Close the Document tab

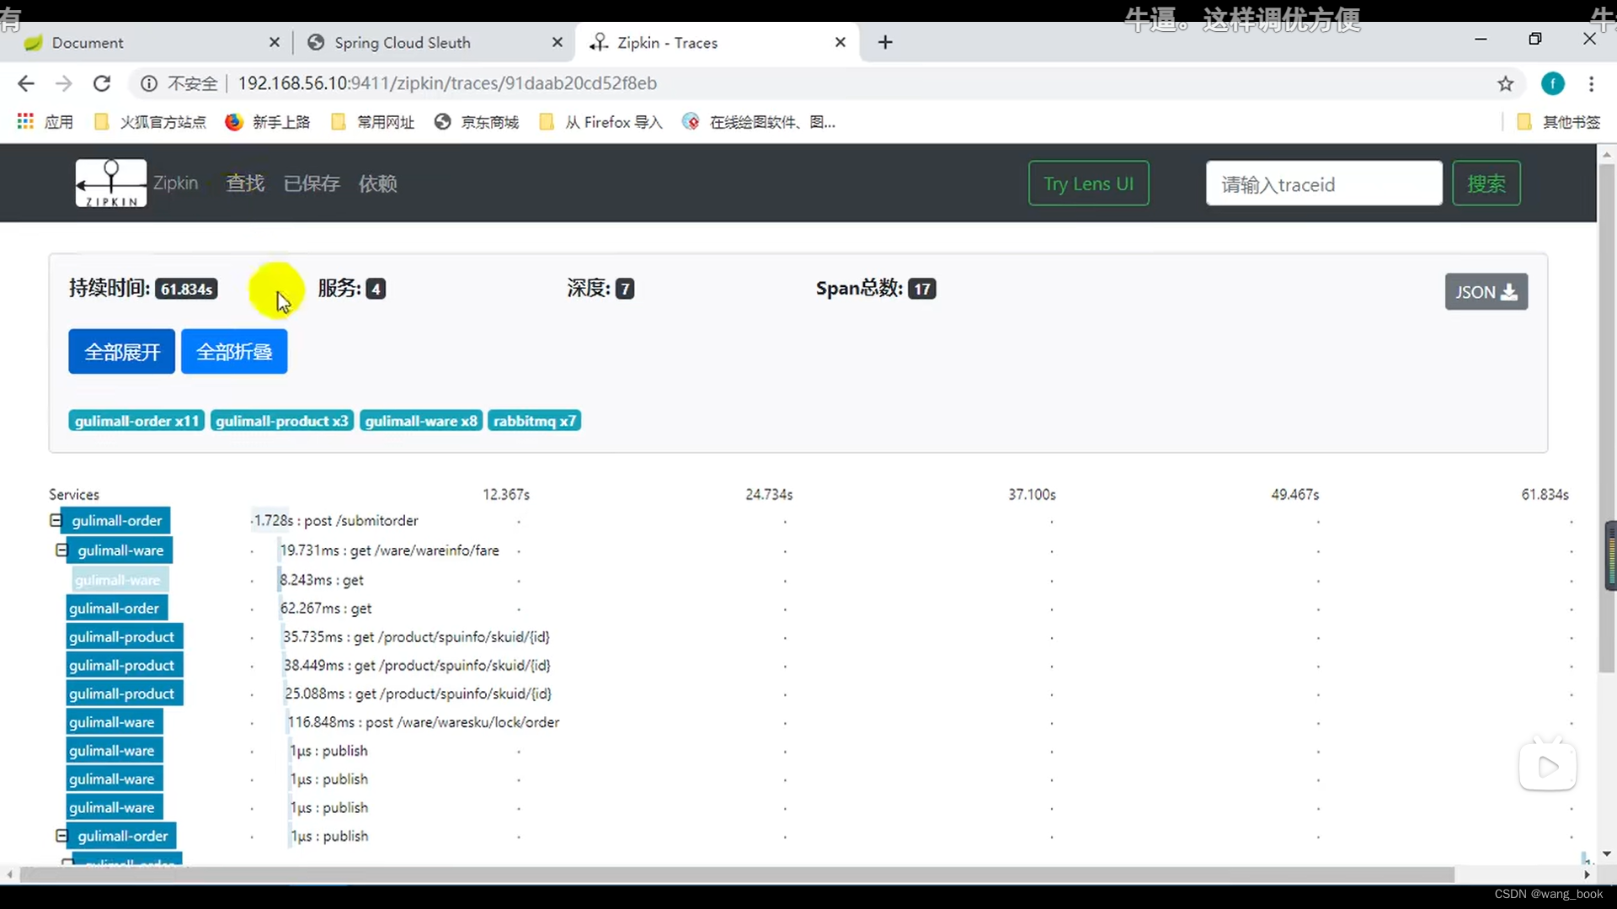click(x=275, y=42)
